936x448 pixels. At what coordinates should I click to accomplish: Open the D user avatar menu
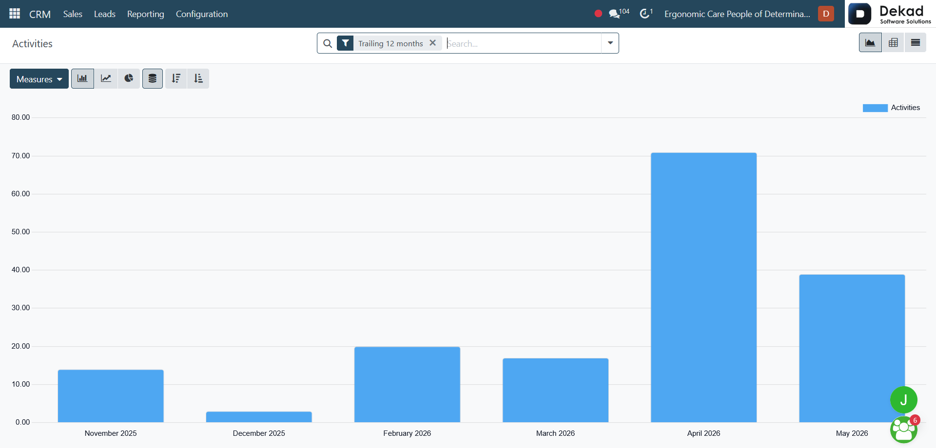click(826, 14)
